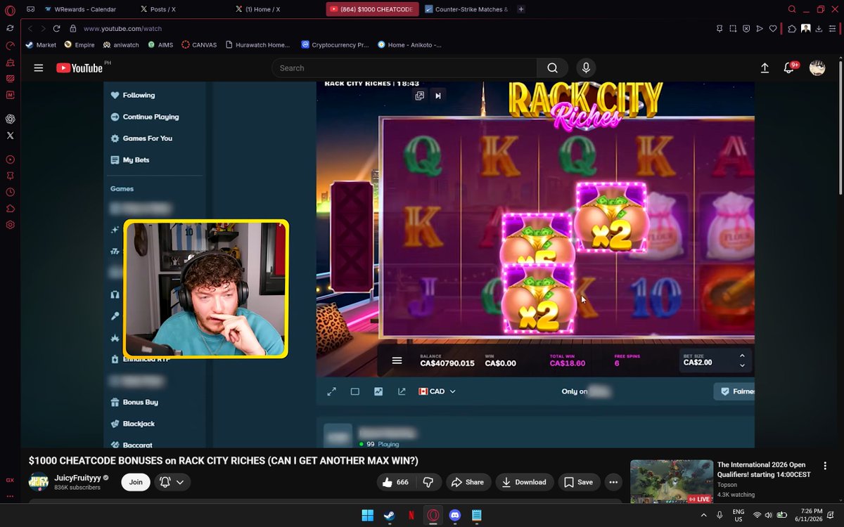Click the www.youtube.com/watch address bar
The width and height of the screenshot is (844, 527).
click(122, 29)
